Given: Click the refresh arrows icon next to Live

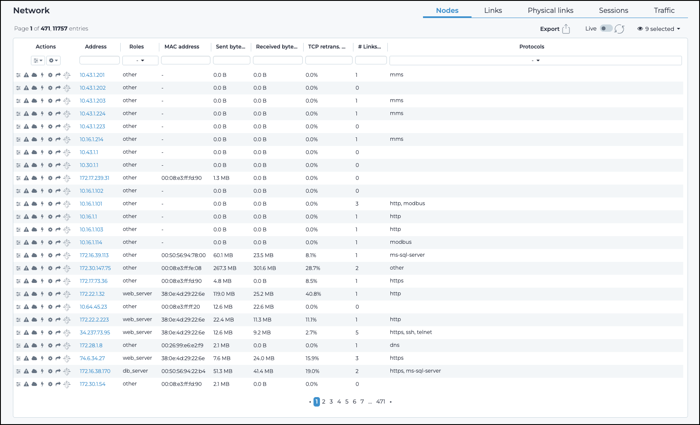Looking at the screenshot, I should pyautogui.click(x=619, y=29).
